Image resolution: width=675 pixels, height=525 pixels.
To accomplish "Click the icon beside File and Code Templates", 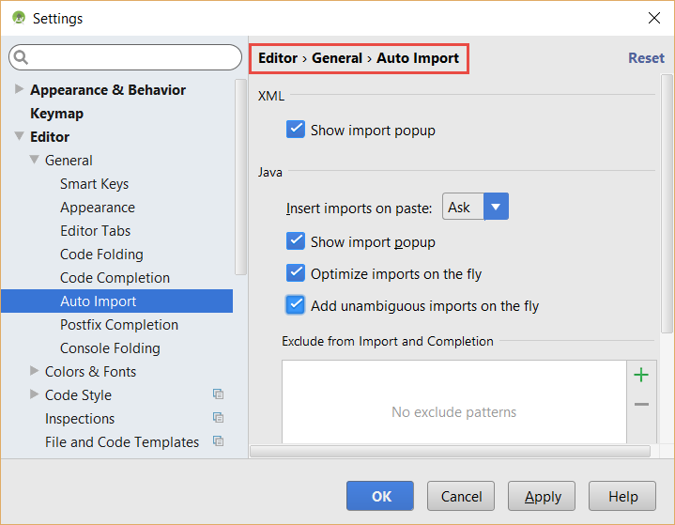I will point(218,441).
